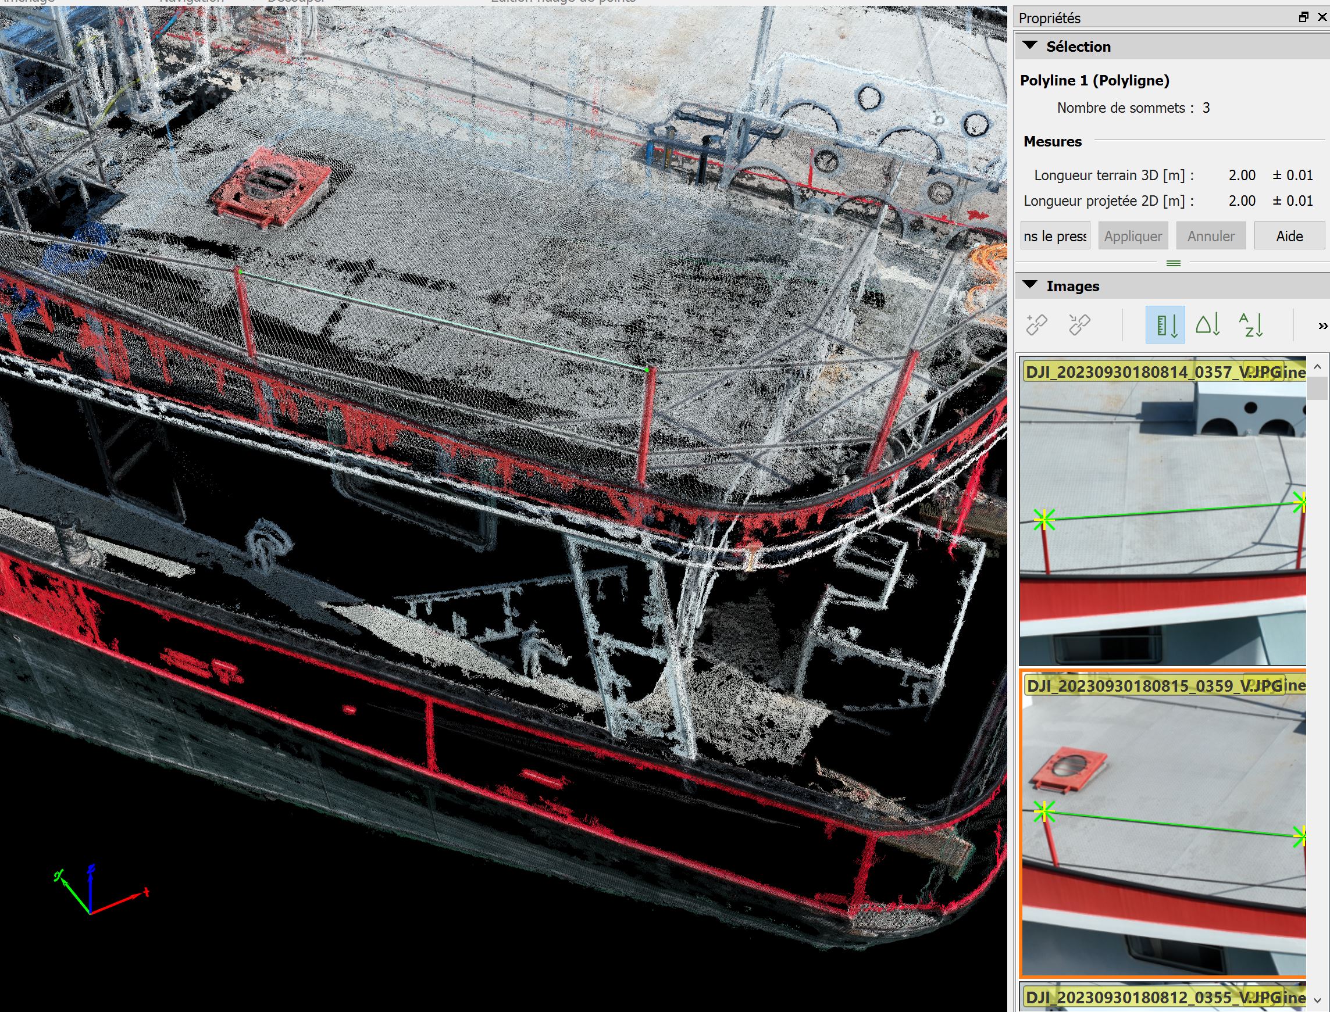The height and width of the screenshot is (1012, 1330).
Task: Click the import link icon in Images toolbar
Action: (1079, 325)
